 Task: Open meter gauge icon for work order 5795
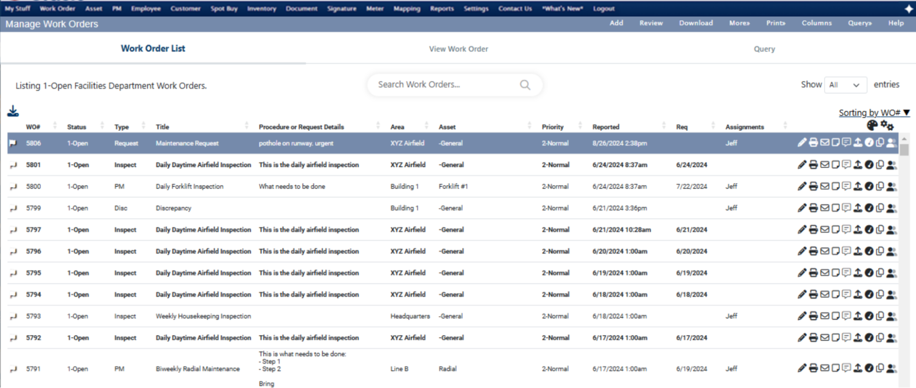point(869,272)
